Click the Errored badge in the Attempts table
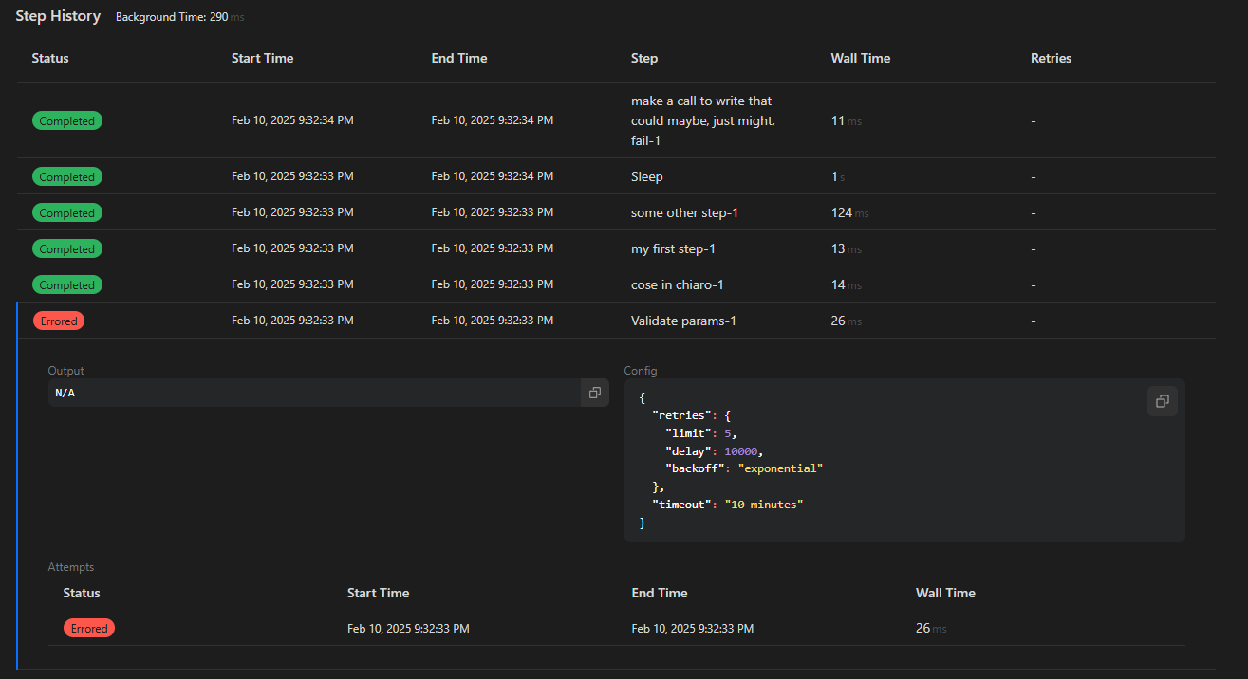The height and width of the screenshot is (679, 1248). click(x=89, y=629)
